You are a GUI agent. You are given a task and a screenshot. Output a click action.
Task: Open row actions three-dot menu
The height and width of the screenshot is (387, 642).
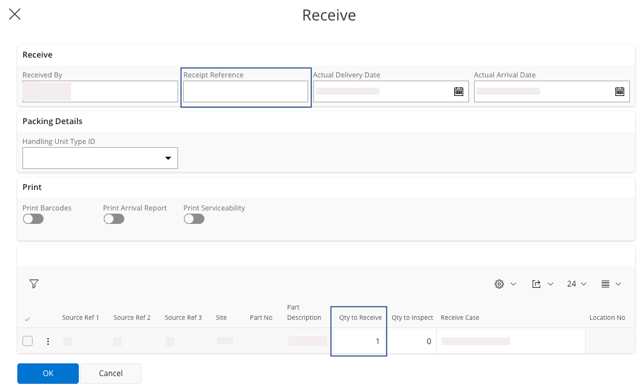pyautogui.click(x=48, y=342)
